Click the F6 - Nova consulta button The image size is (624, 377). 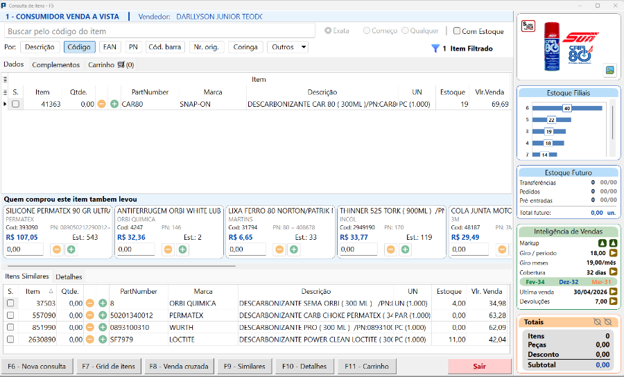point(38,367)
